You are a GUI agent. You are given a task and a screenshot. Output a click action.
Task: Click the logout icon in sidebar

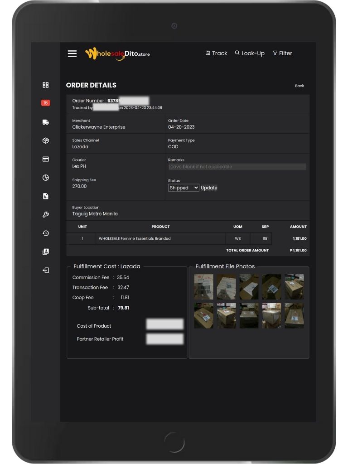(46, 271)
